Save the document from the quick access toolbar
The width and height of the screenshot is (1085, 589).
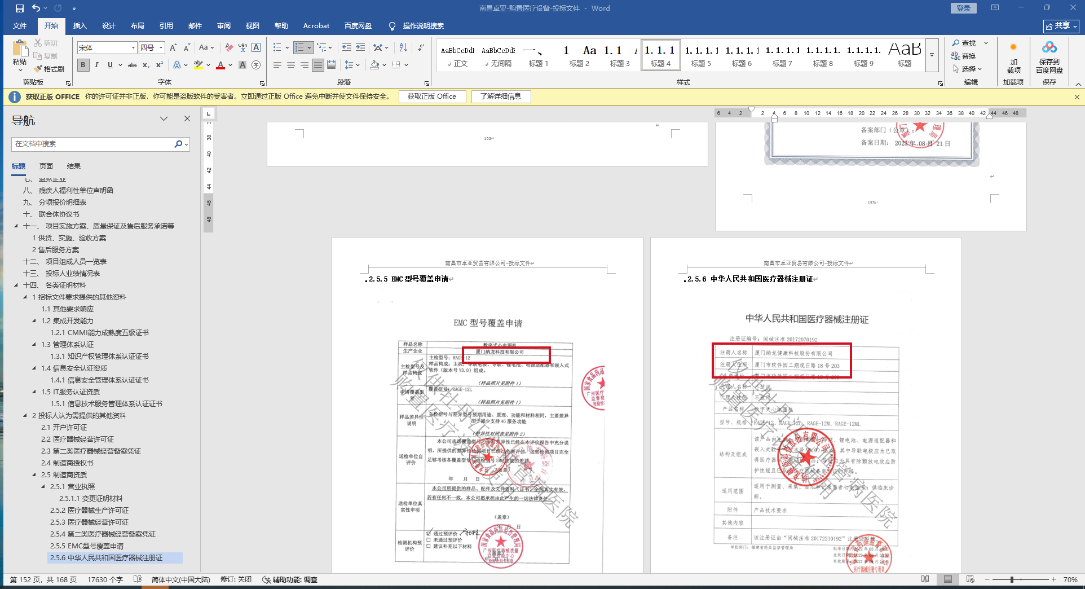tap(20, 8)
